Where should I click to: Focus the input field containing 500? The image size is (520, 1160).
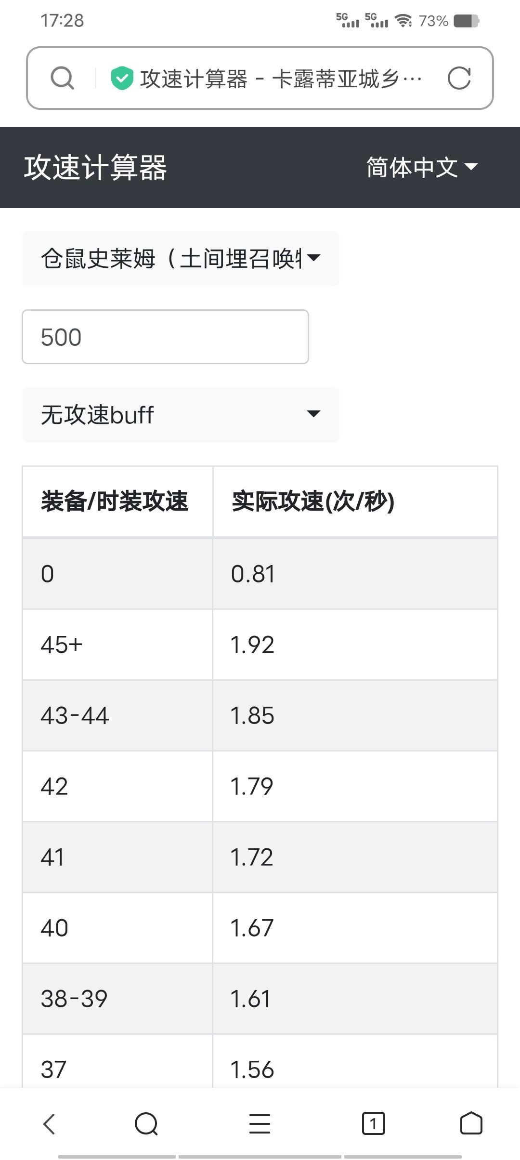pyautogui.click(x=165, y=337)
